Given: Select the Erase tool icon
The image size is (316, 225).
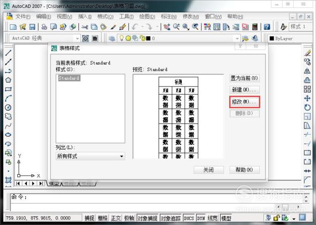Looking at the screenshot, I should pos(307,53).
